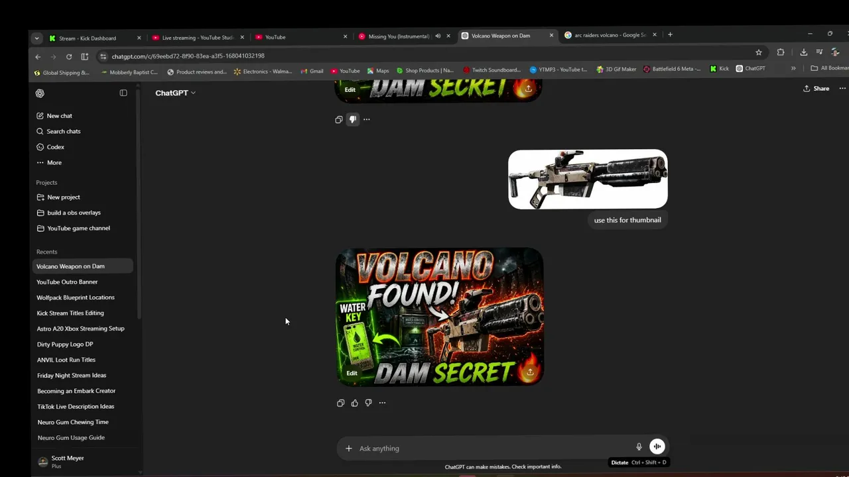Open the All Bookmarks folder
This screenshot has height=477, width=849.
tap(830, 68)
